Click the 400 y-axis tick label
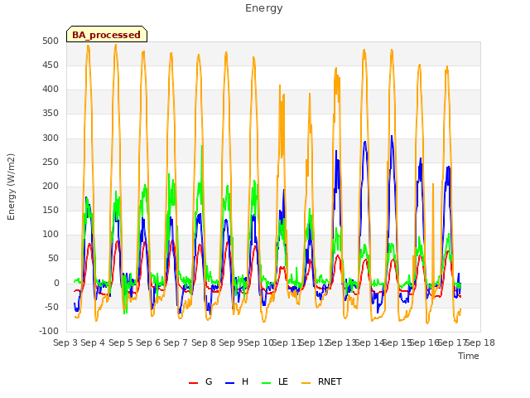The width and height of the screenshot is (530, 398). point(51,90)
